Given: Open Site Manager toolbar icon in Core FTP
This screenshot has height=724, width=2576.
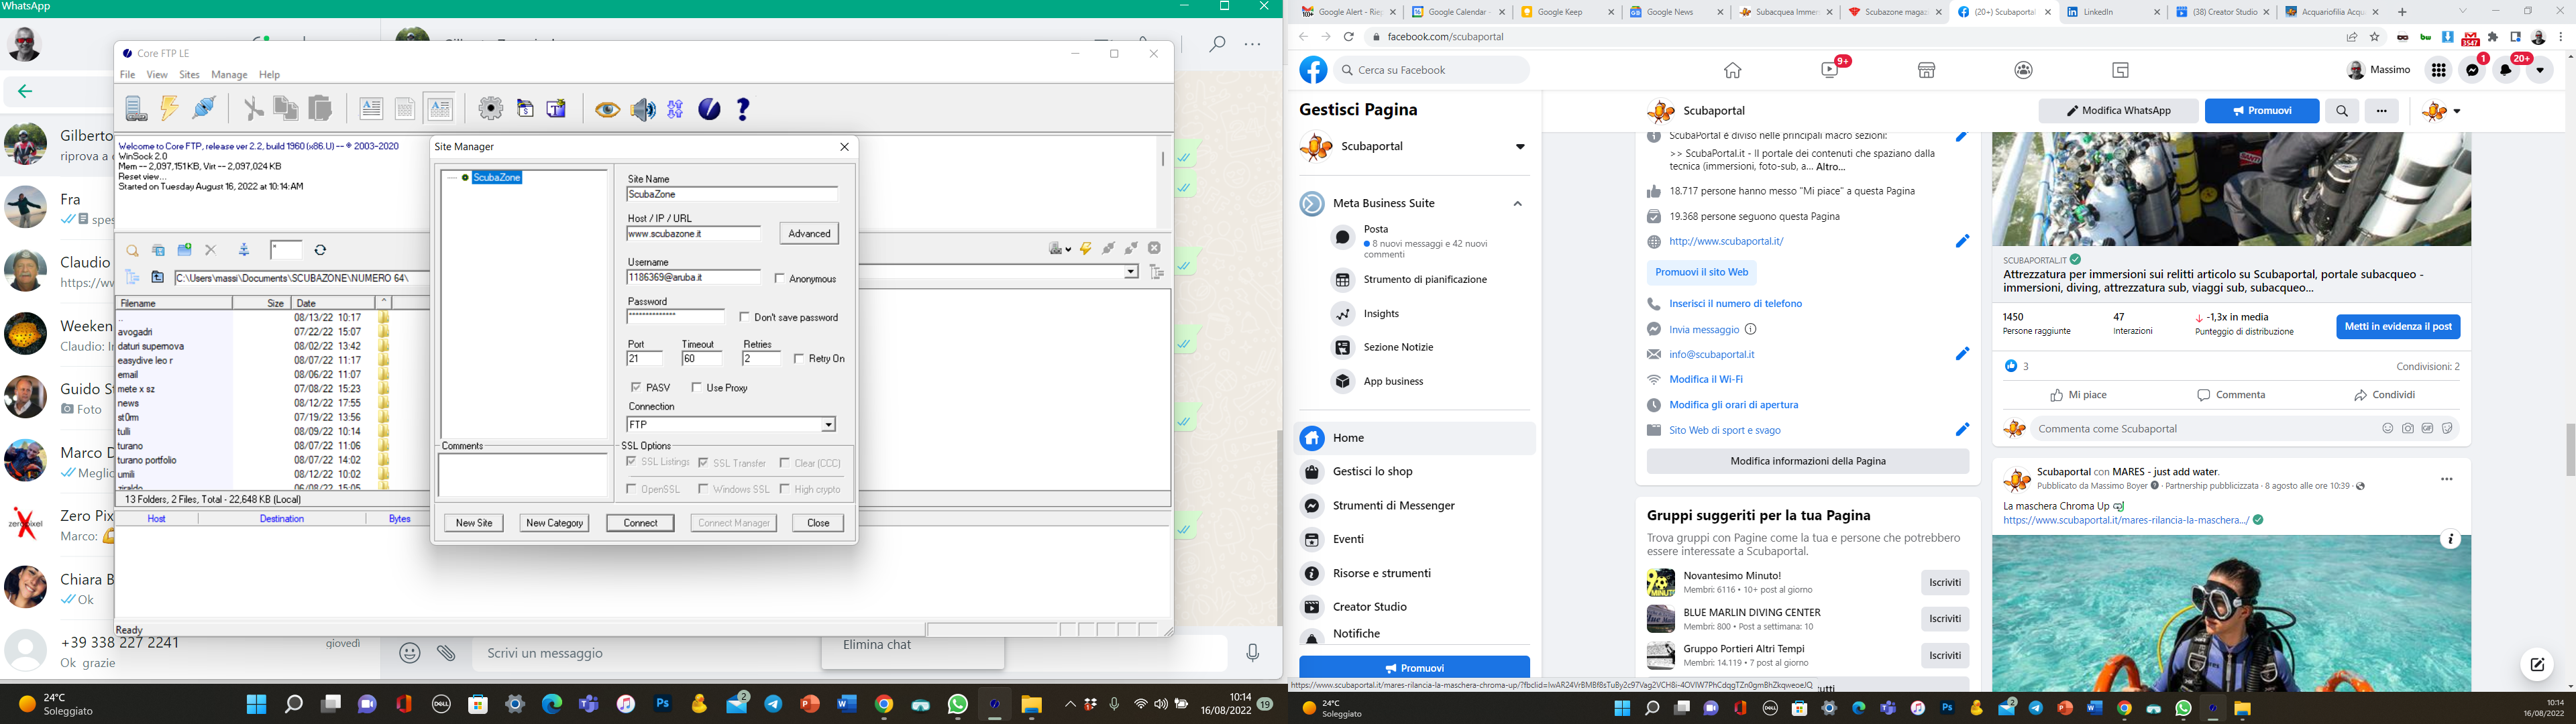Looking at the screenshot, I should coord(136,108).
